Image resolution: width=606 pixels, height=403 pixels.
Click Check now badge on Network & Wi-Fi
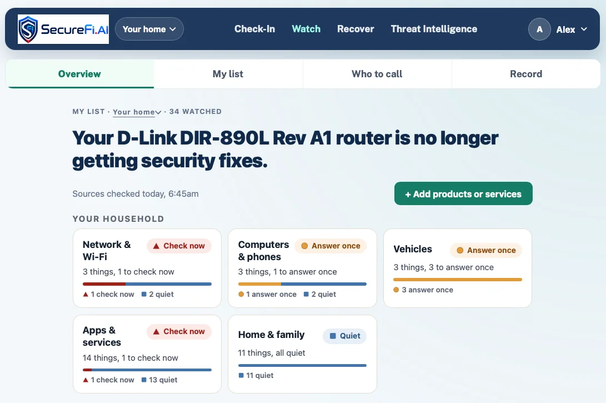click(179, 246)
